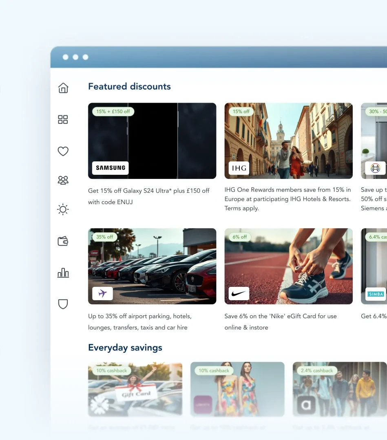
Task: Open the Gift Card 10% cashback card
Action: [x=135, y=389]
